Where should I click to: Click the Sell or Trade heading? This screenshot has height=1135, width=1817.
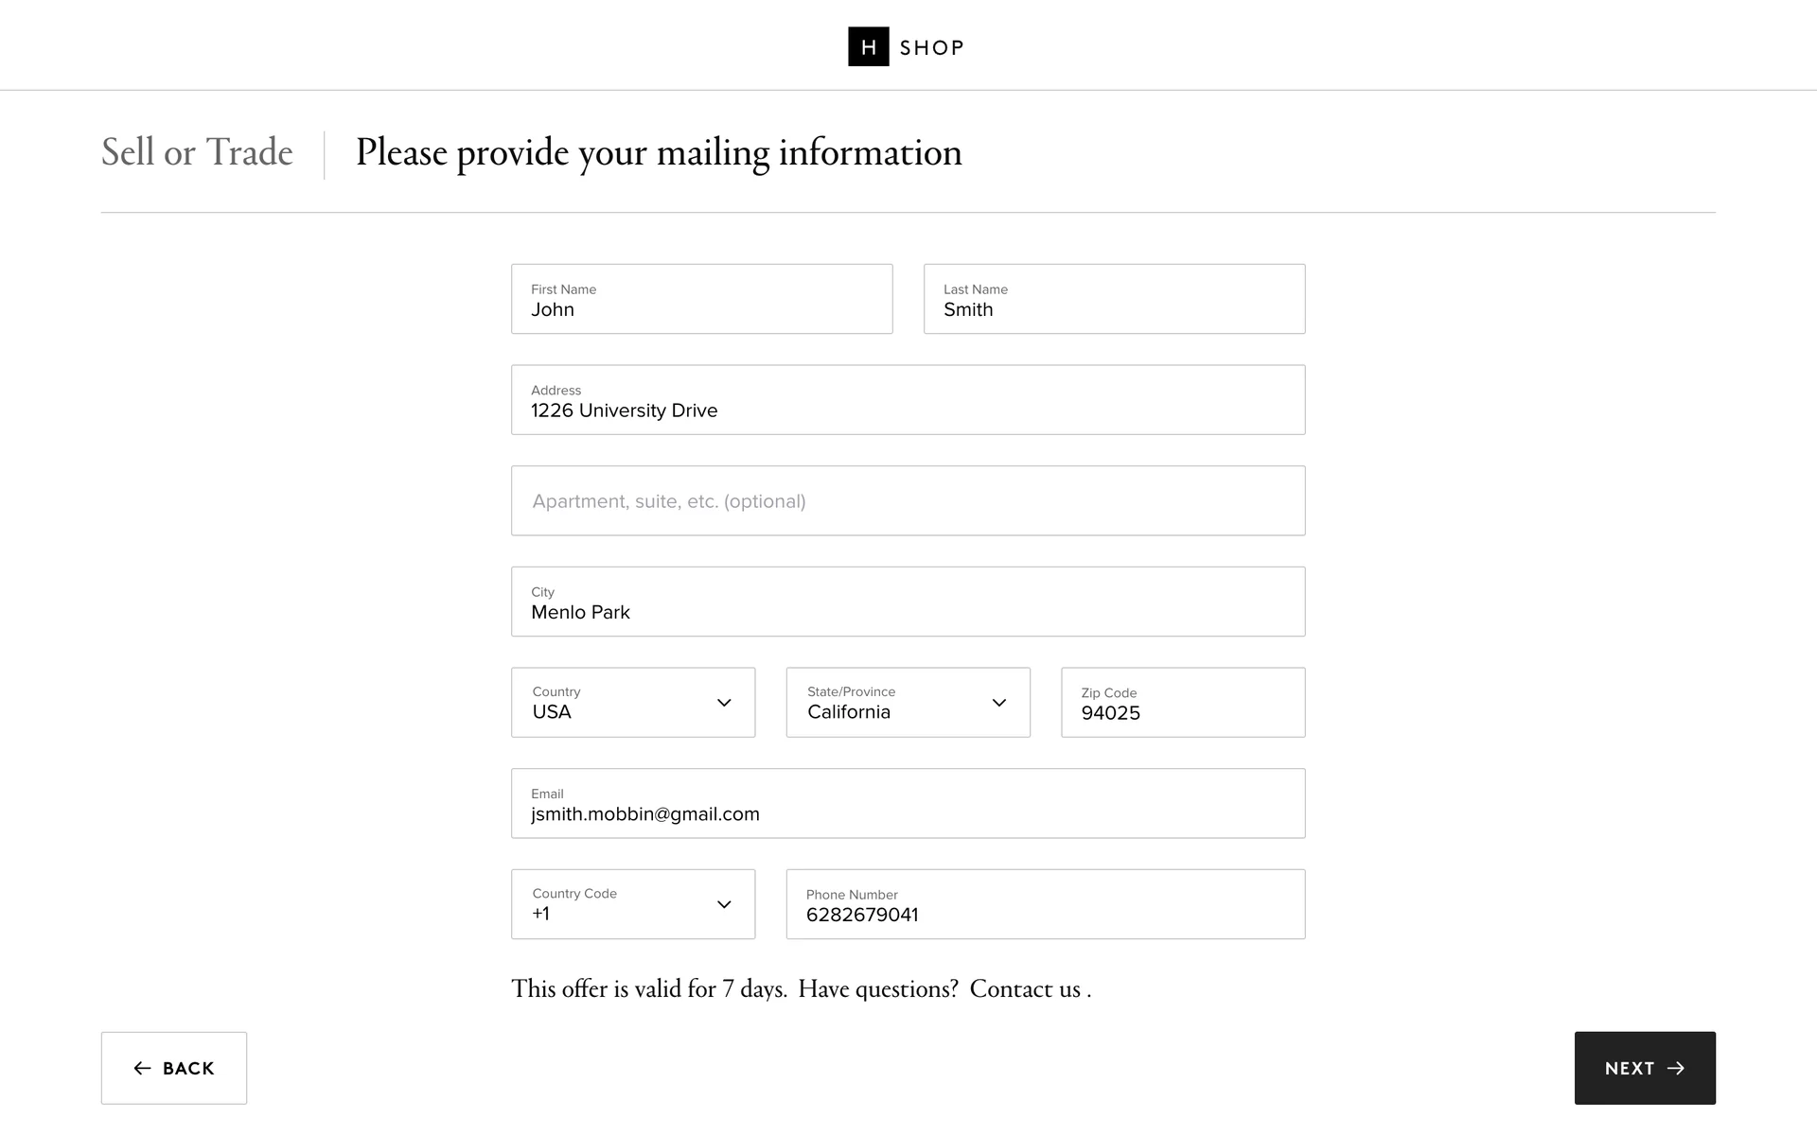197,152
